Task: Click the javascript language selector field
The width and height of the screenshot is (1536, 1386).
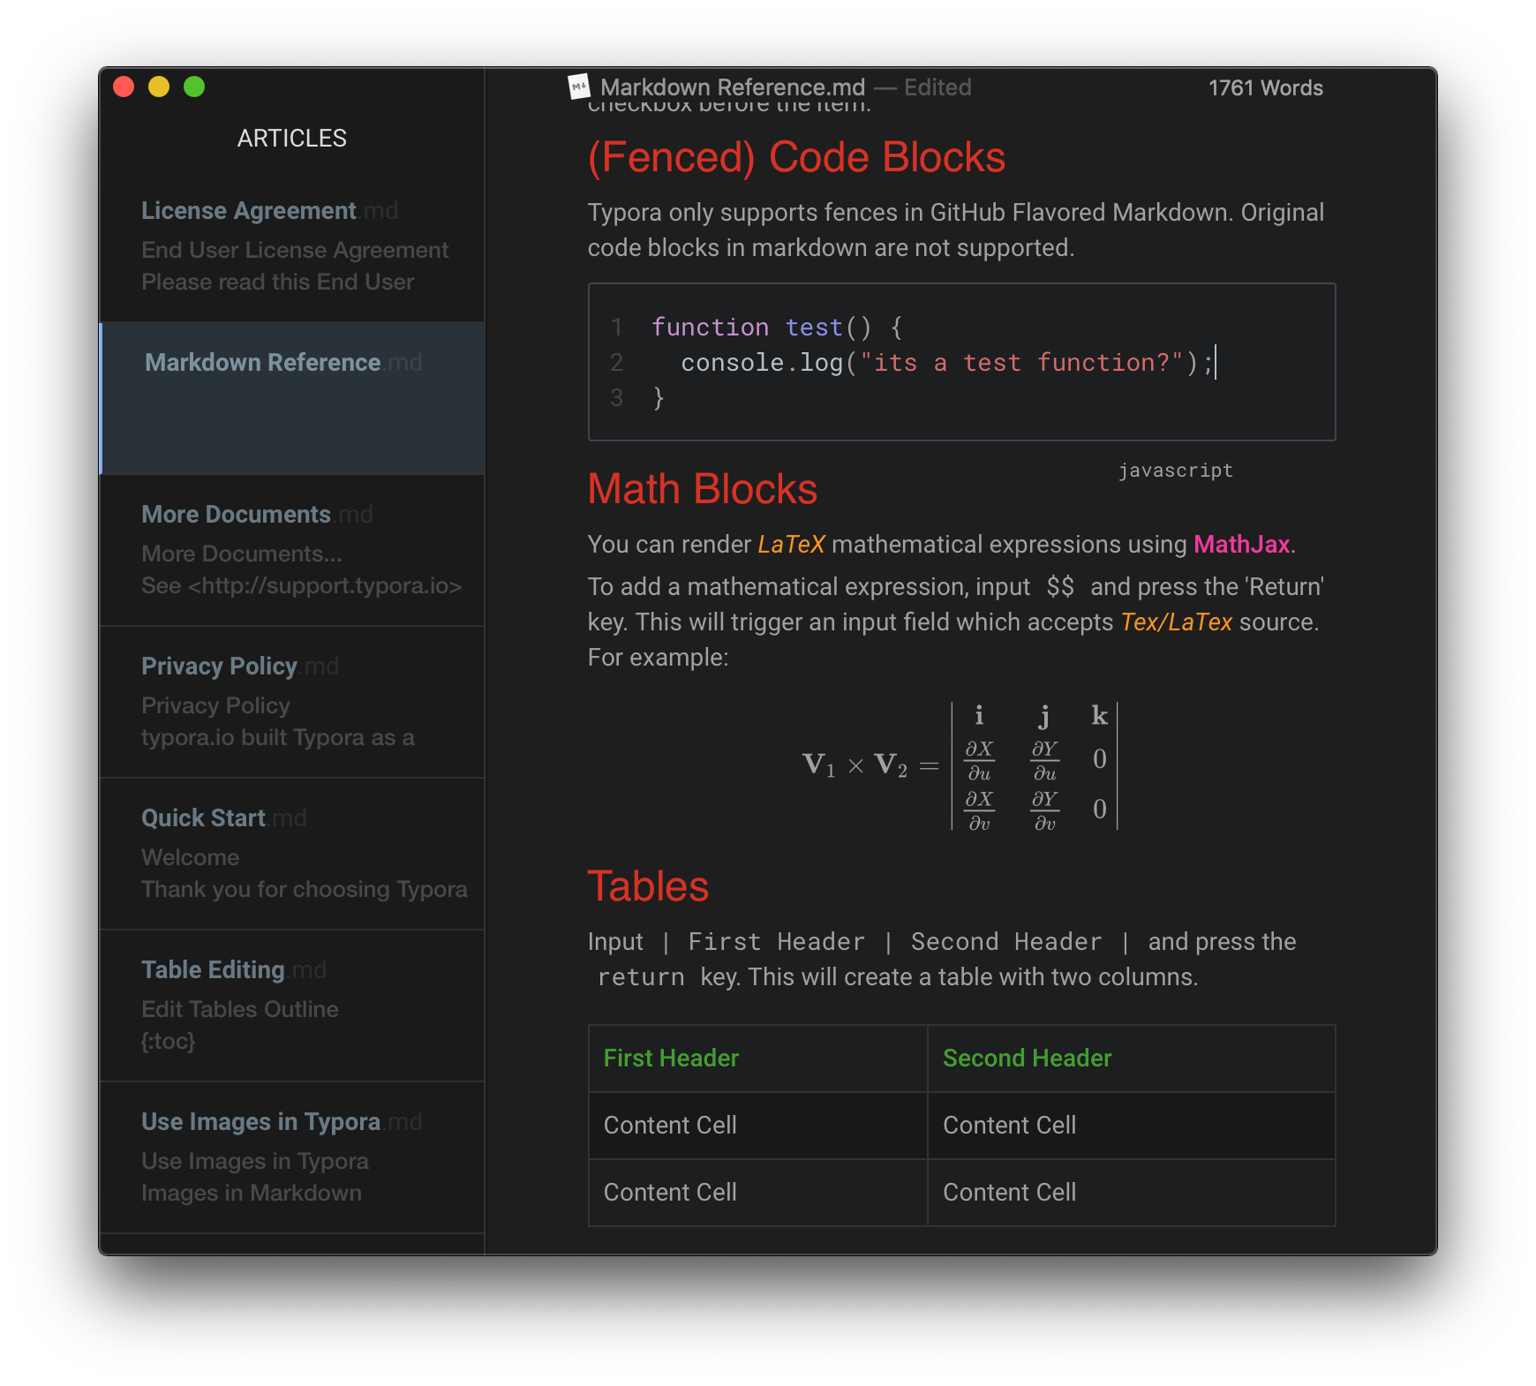Action: [1176, 471]
